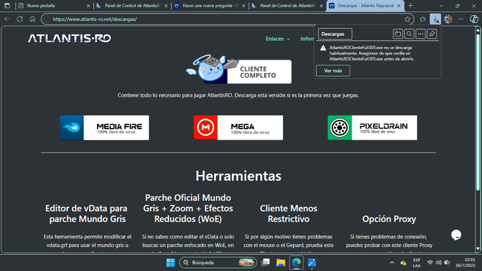Viewport: 482px width, 271px height.
Task: Click the address bar URL field
Action: pos(227,19)
